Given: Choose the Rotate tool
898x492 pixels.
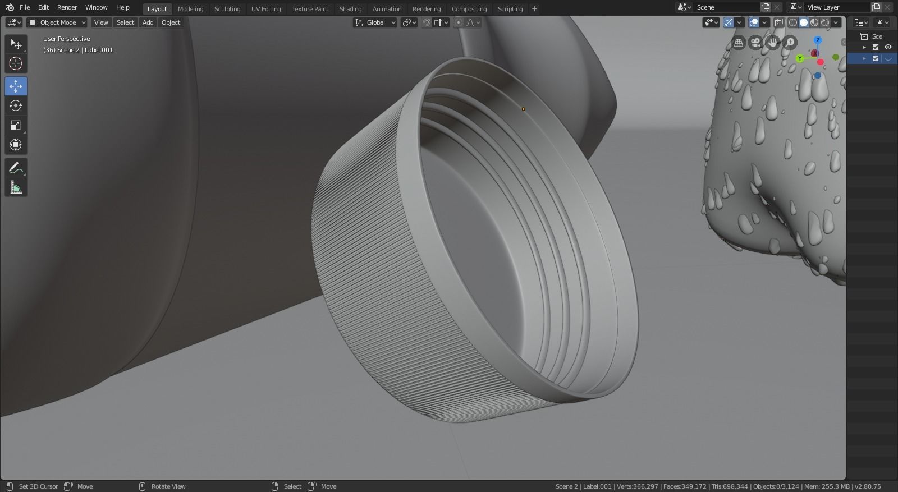Looking at the screenshot, I should [x=16, y=105].
